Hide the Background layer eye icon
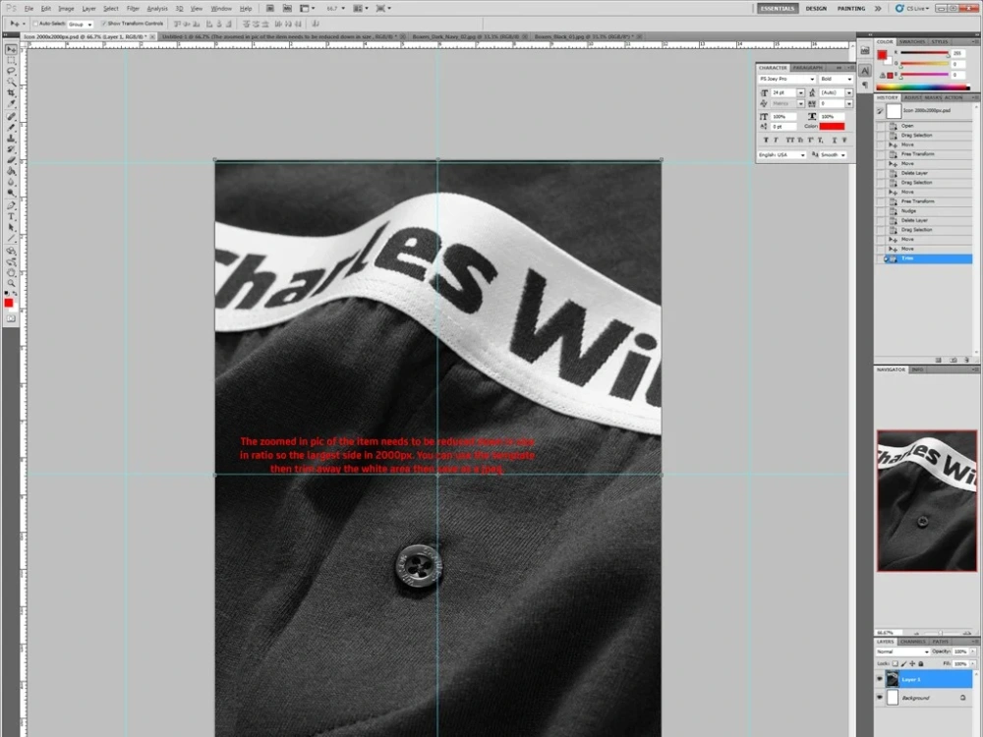The image size is (983, 737). coord(880,697)
